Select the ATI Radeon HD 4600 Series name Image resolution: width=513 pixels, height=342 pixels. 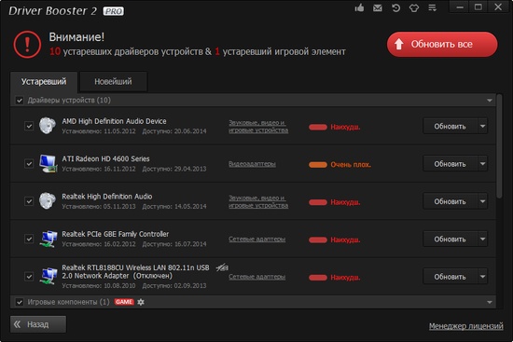coord(105,159)
